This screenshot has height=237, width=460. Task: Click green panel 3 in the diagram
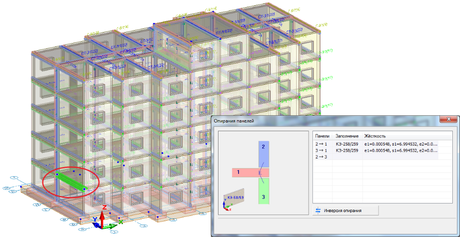point(263,192)
